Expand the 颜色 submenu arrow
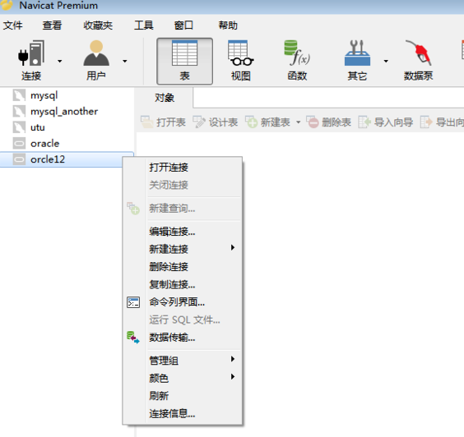 (233, 377)
